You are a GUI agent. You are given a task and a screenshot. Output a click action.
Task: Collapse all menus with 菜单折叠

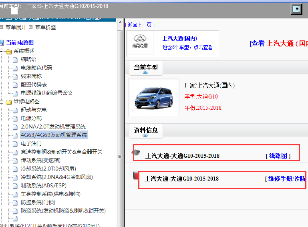pos(45,27)
